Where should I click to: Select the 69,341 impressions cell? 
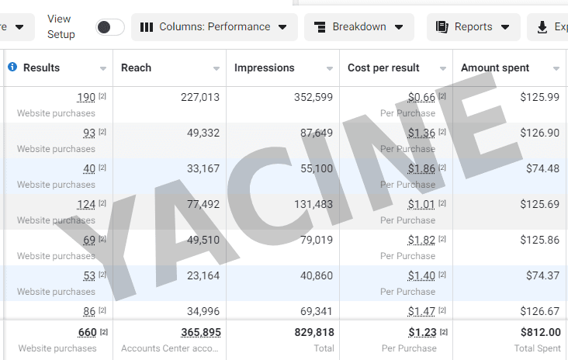pos(317,311)
